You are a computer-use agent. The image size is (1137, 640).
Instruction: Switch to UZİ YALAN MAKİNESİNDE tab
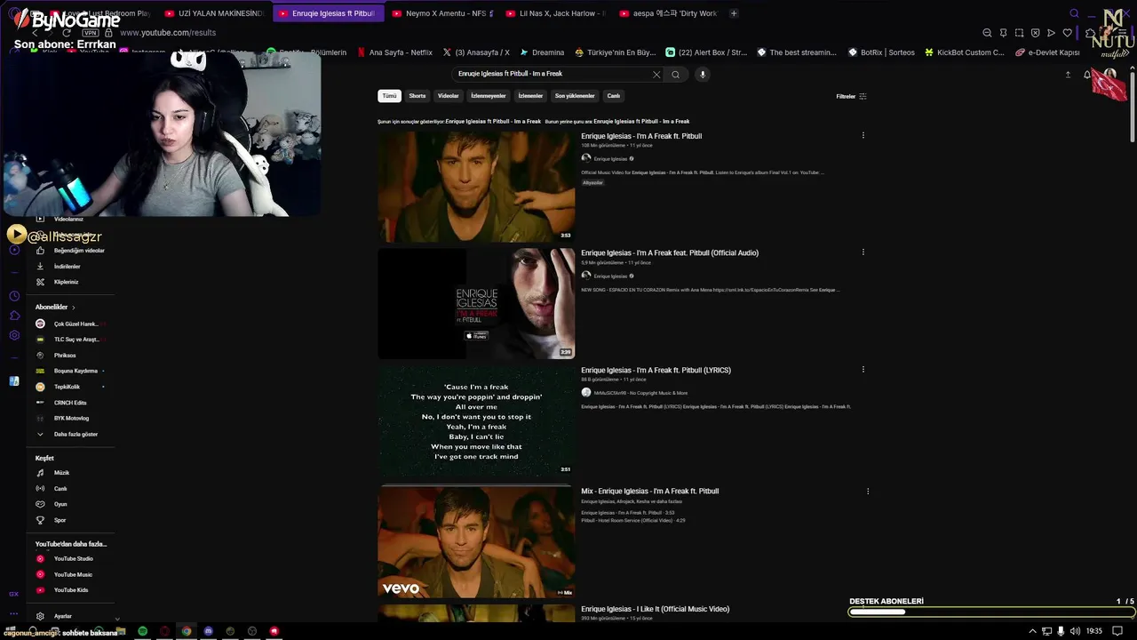(214, 13)
